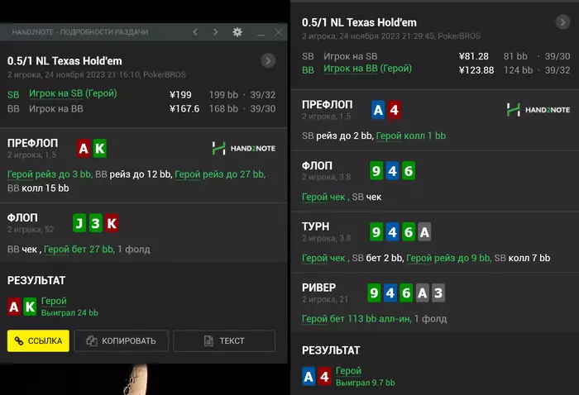Click 'Игрок на BB' row in left panel
Image resolution: width=579 pixels, height=395 pixels.
pyautogui.click(x=141, y=109)
